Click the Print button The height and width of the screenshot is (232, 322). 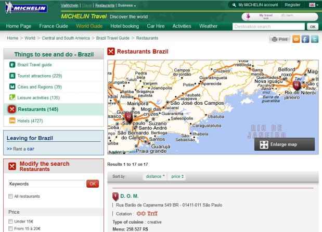click(279, 39)
